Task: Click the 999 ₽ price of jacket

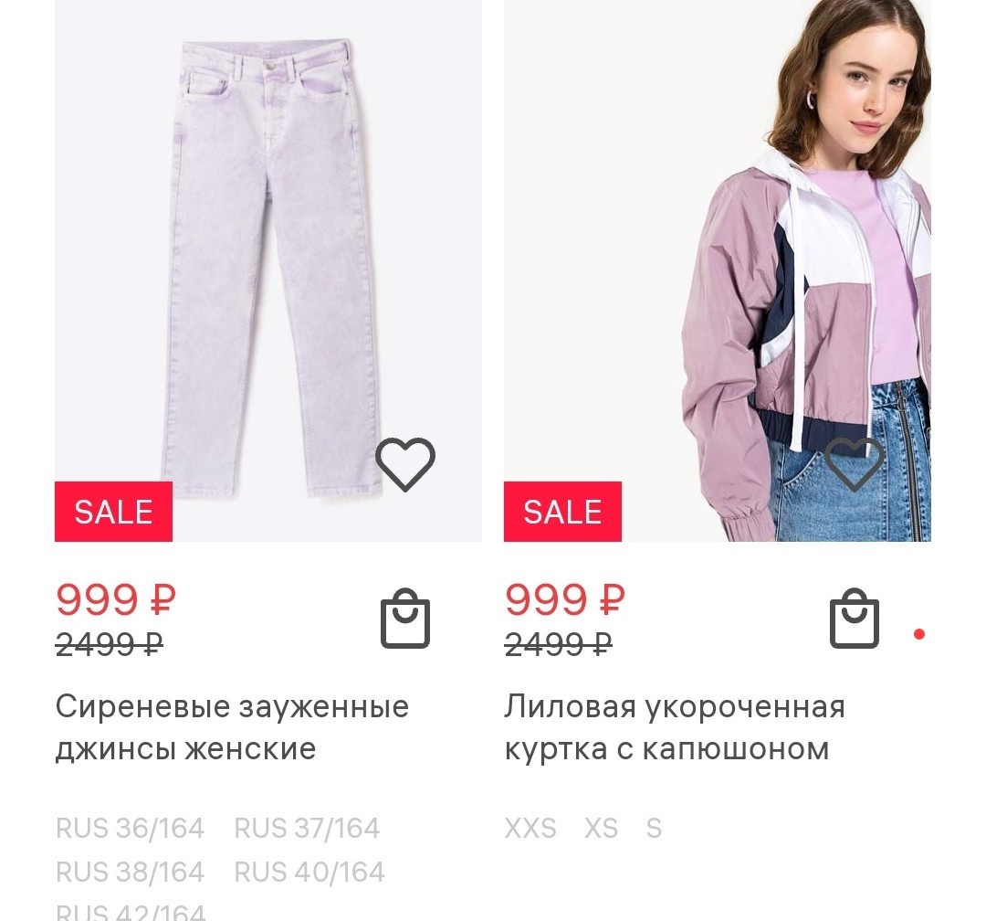Action: (565, 598)
